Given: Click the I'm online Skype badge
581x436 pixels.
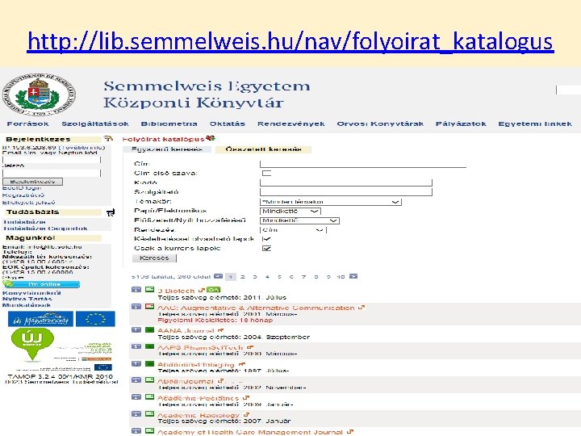Looking at the screenshot, I should tap(41, 284).
